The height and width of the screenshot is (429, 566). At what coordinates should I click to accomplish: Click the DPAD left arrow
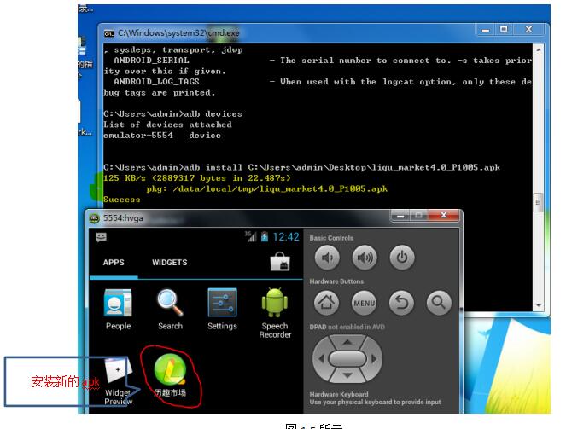321,358
